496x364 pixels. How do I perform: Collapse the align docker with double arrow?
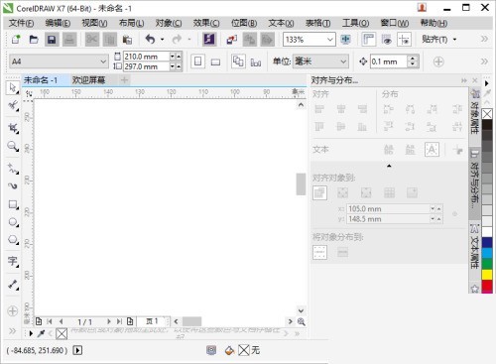coord(464,80)
